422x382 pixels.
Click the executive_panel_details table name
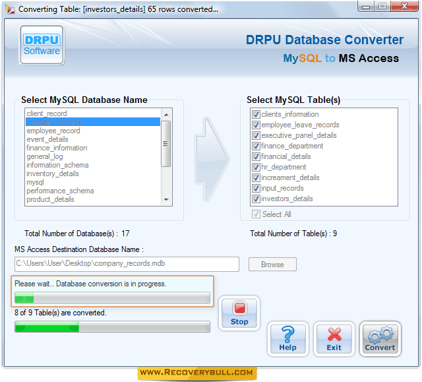click(x=299, y=135)
